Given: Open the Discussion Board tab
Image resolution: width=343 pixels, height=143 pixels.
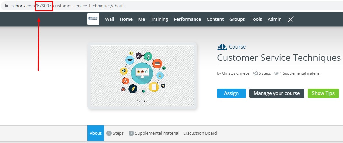Looking at the screenshot, I should 200,133.
